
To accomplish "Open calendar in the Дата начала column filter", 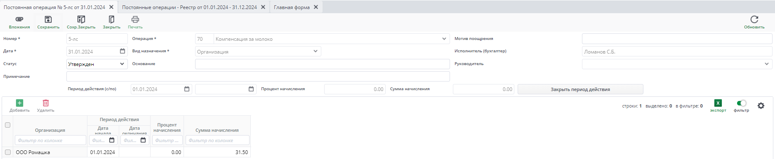I will click(112, 140).
